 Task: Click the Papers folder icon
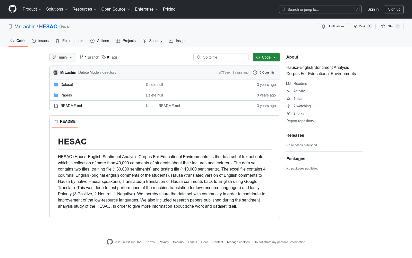(x=56, y=95)
